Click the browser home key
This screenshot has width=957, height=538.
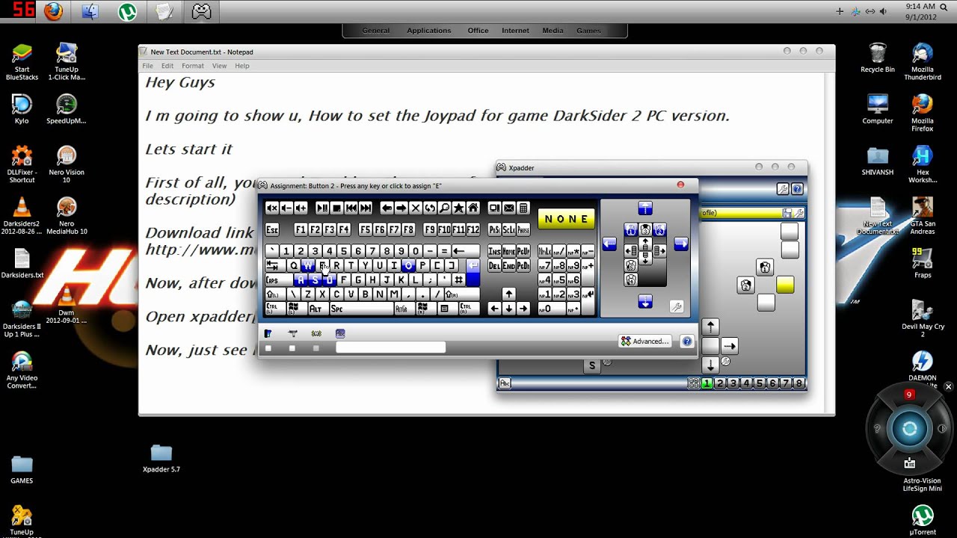[x=473, y=208]
